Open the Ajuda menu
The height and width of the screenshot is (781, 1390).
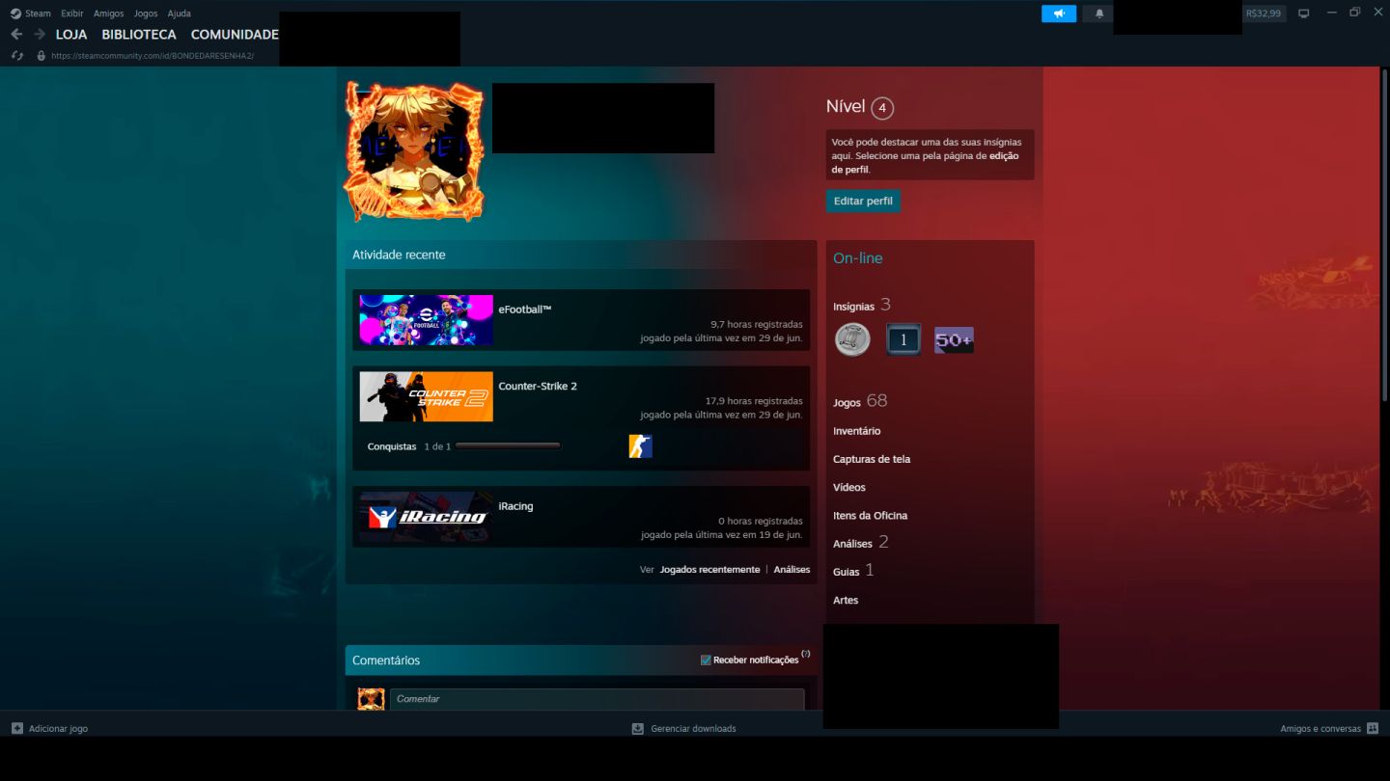click(x=179, y=13)
